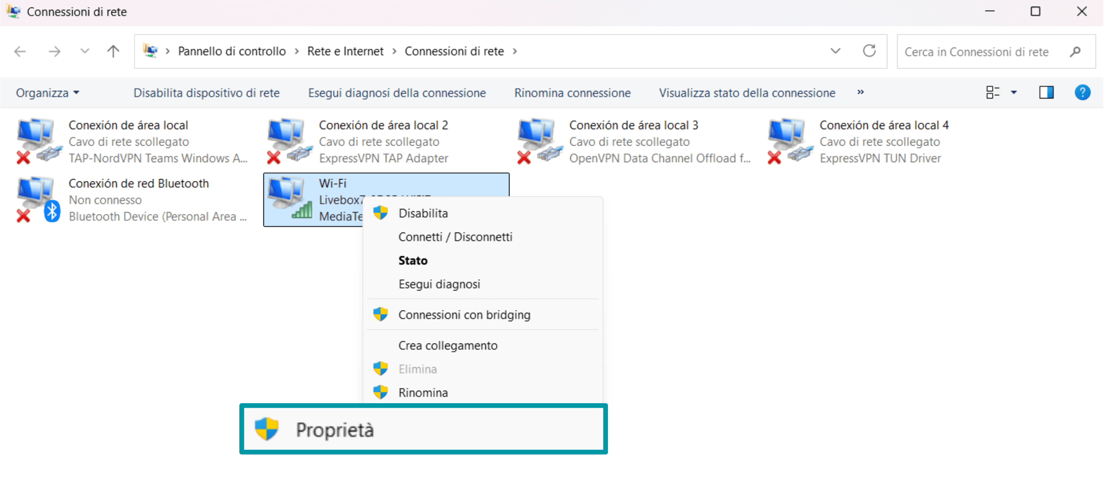Open help with the question mark icon

(1082, 93)
